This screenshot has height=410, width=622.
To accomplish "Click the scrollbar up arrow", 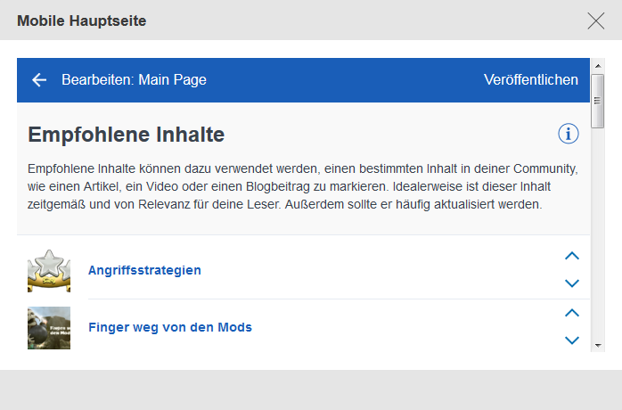I will click(x=598, y=65).
